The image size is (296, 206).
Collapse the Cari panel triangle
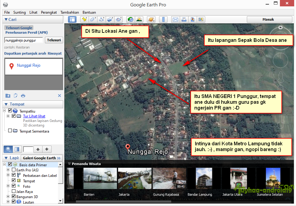(x=6, y=19)
